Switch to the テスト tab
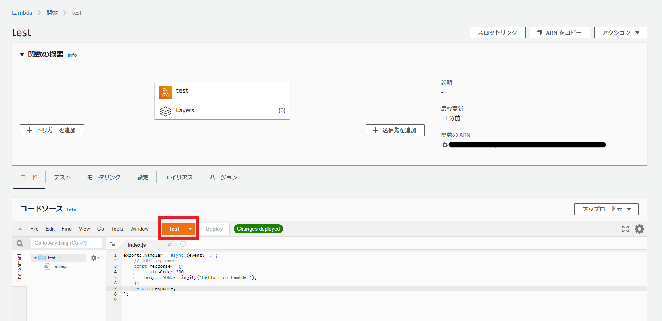662x321 pixels. click(x=62, y=177)
